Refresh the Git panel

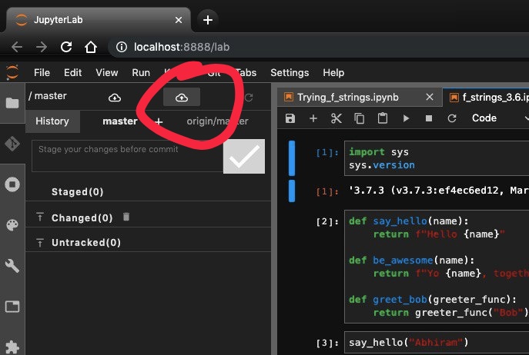(x=248, y=98)
